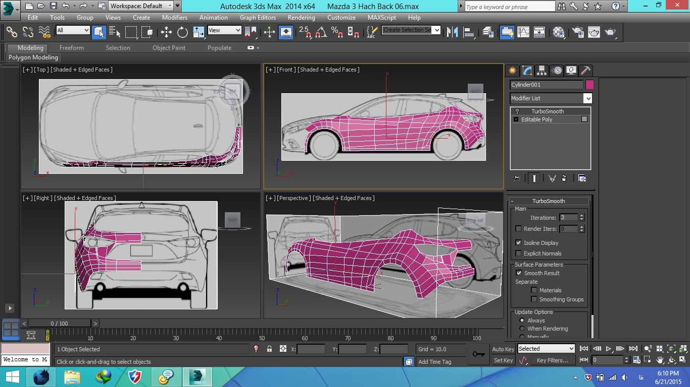Open the Mirror tool
The height and width of the screenshot is (387, 690).
pyautogui.click(x=453, y=32)
